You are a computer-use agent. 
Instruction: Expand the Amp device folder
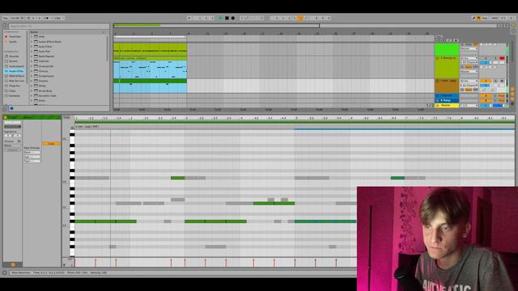click(x=32, y=36)
